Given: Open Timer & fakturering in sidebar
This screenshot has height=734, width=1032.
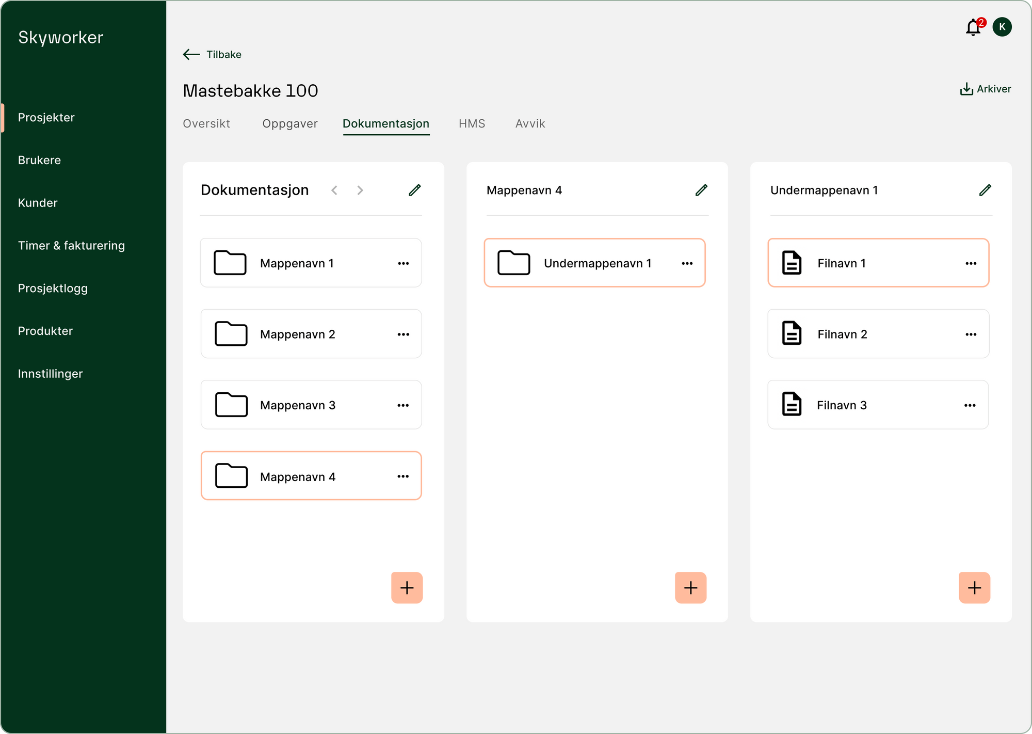Looking at the screenshot, I should [x=71, y=246].
